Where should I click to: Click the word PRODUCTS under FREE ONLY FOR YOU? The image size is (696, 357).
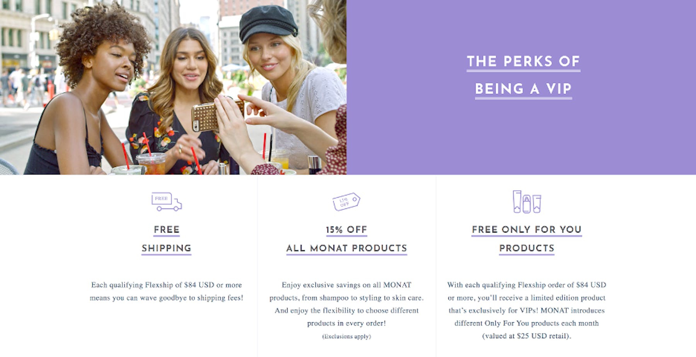527,248
